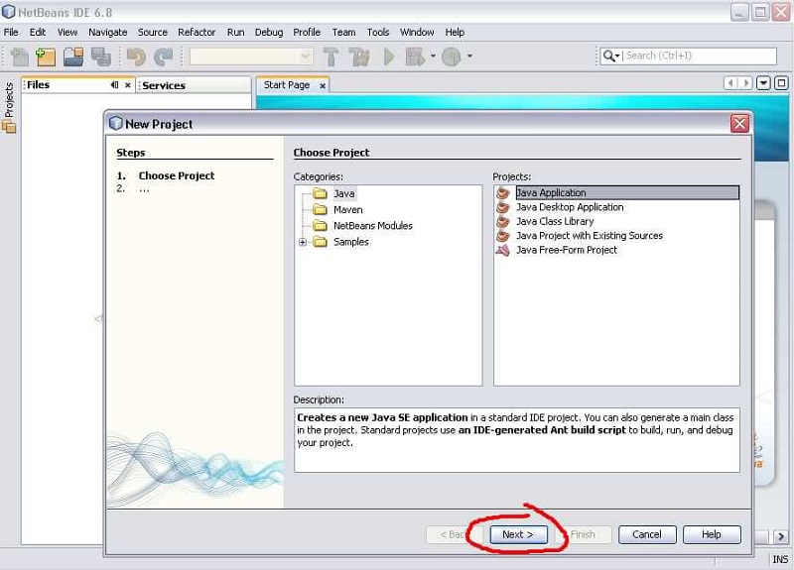Open the Debug Main Project dropdown arrow
Screen dimensions: 794x570
point(434,57)
